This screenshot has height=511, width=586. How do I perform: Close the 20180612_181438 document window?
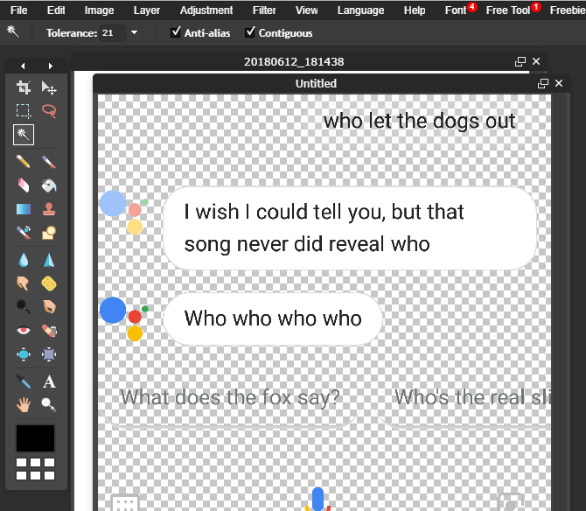click(x=536, y=61)
